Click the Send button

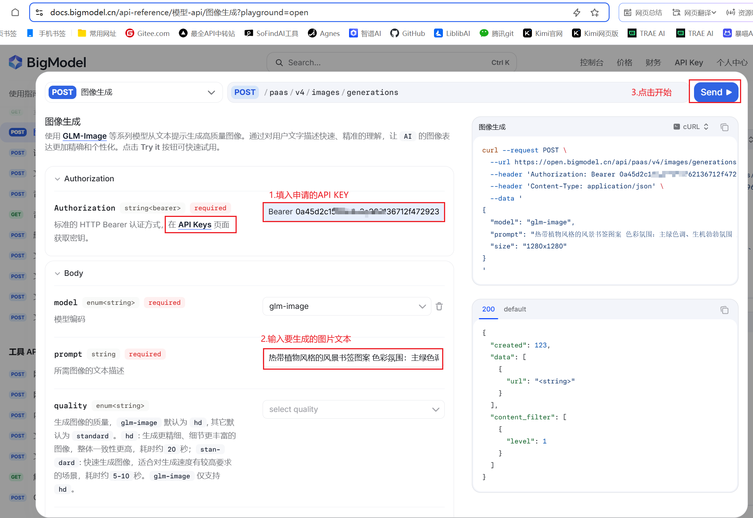point(716,92)
